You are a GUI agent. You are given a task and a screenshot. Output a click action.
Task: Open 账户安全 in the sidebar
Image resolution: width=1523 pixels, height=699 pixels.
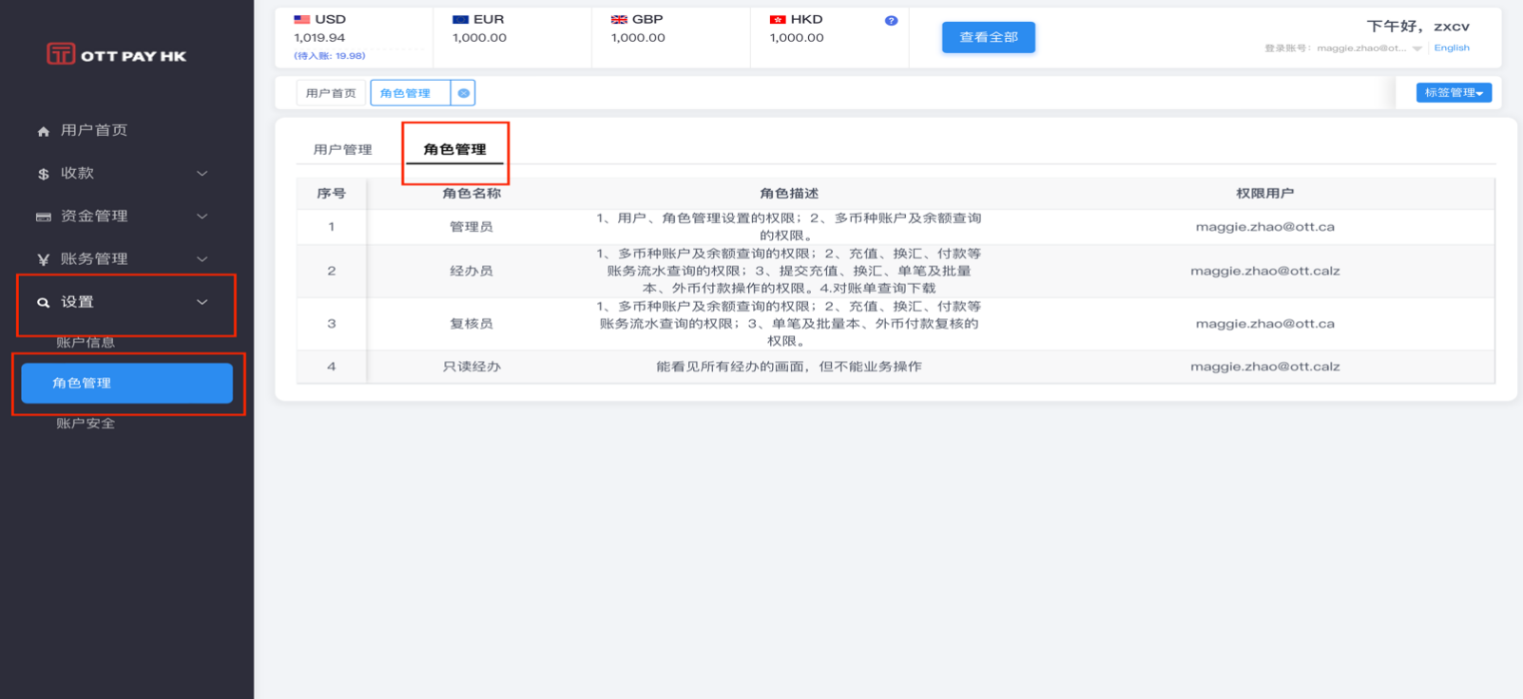(86, 424)
